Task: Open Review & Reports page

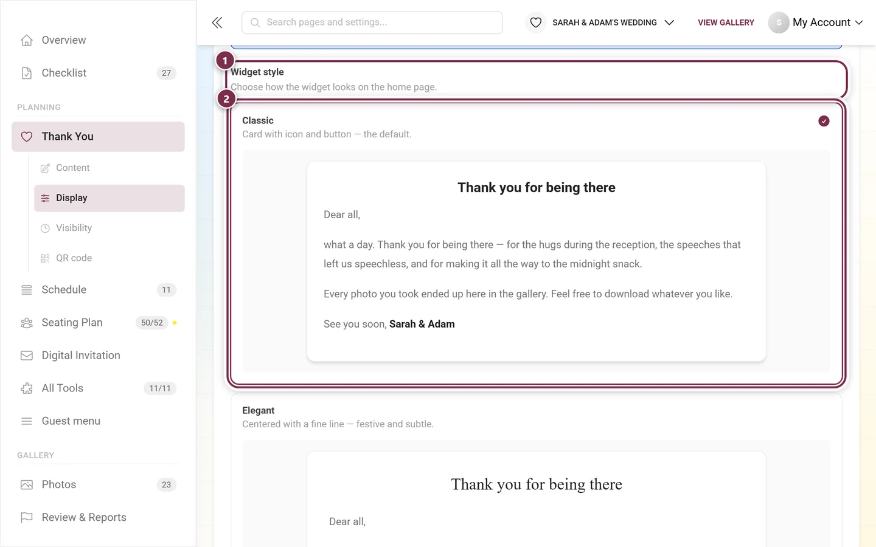Action: 98,517
